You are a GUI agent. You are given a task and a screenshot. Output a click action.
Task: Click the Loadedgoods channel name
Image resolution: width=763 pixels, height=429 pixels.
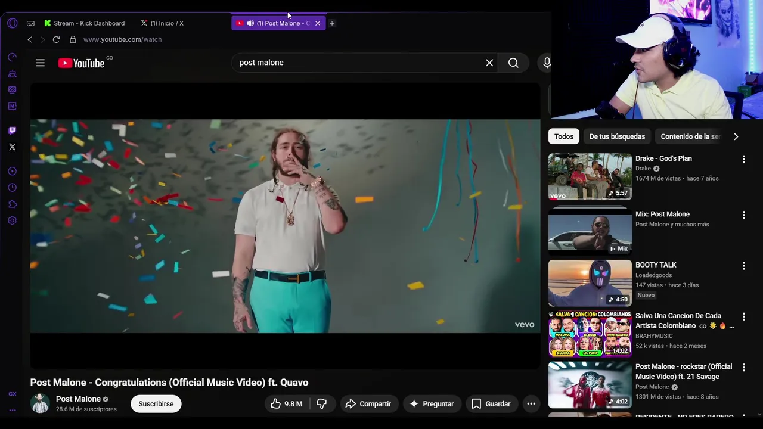click(653, 275)
